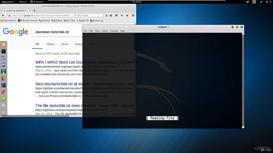
Task: Go to Firefox home page
Action: (127, 15)
